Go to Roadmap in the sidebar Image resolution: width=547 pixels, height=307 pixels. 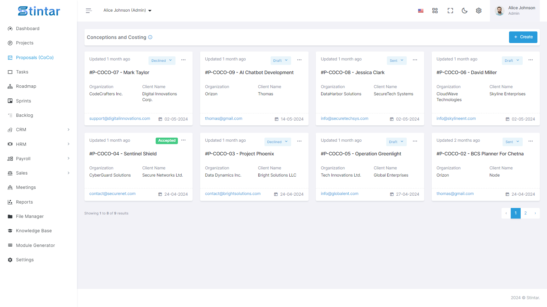(26, 86)
